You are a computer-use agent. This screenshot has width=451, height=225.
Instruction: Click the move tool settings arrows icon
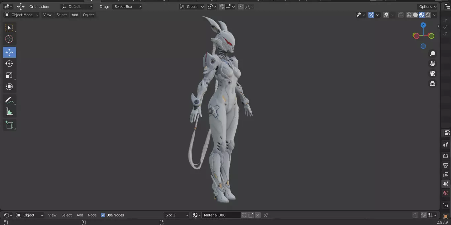pos(21,7)
